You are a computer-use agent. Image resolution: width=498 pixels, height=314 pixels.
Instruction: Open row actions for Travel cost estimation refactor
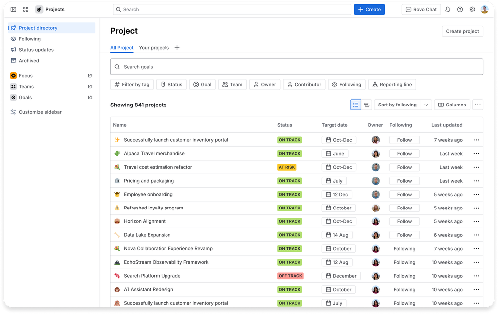click(x=476, y=167)
